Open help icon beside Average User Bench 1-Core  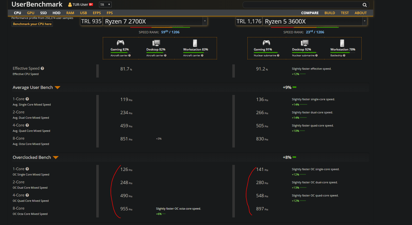(x=27, y=99)
